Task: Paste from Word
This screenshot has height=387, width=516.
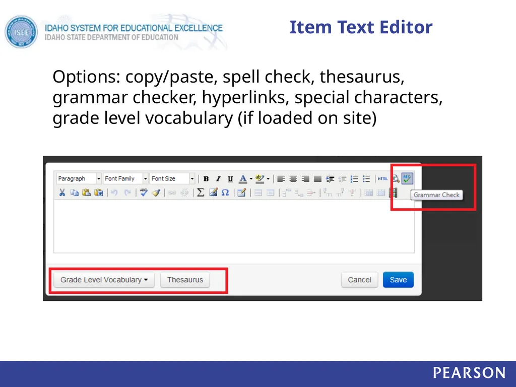Action: 98,192
